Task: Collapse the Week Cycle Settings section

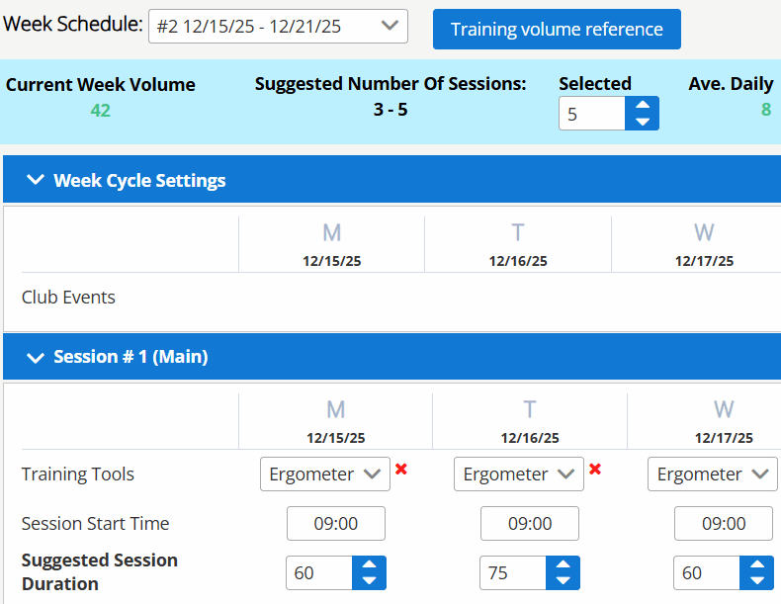Action: tap(37, 180)
